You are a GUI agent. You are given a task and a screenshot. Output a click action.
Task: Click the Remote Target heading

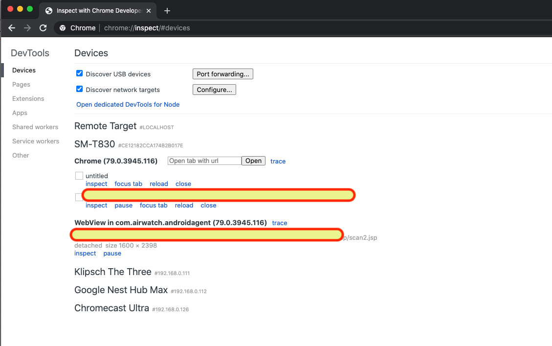[105, 126]
